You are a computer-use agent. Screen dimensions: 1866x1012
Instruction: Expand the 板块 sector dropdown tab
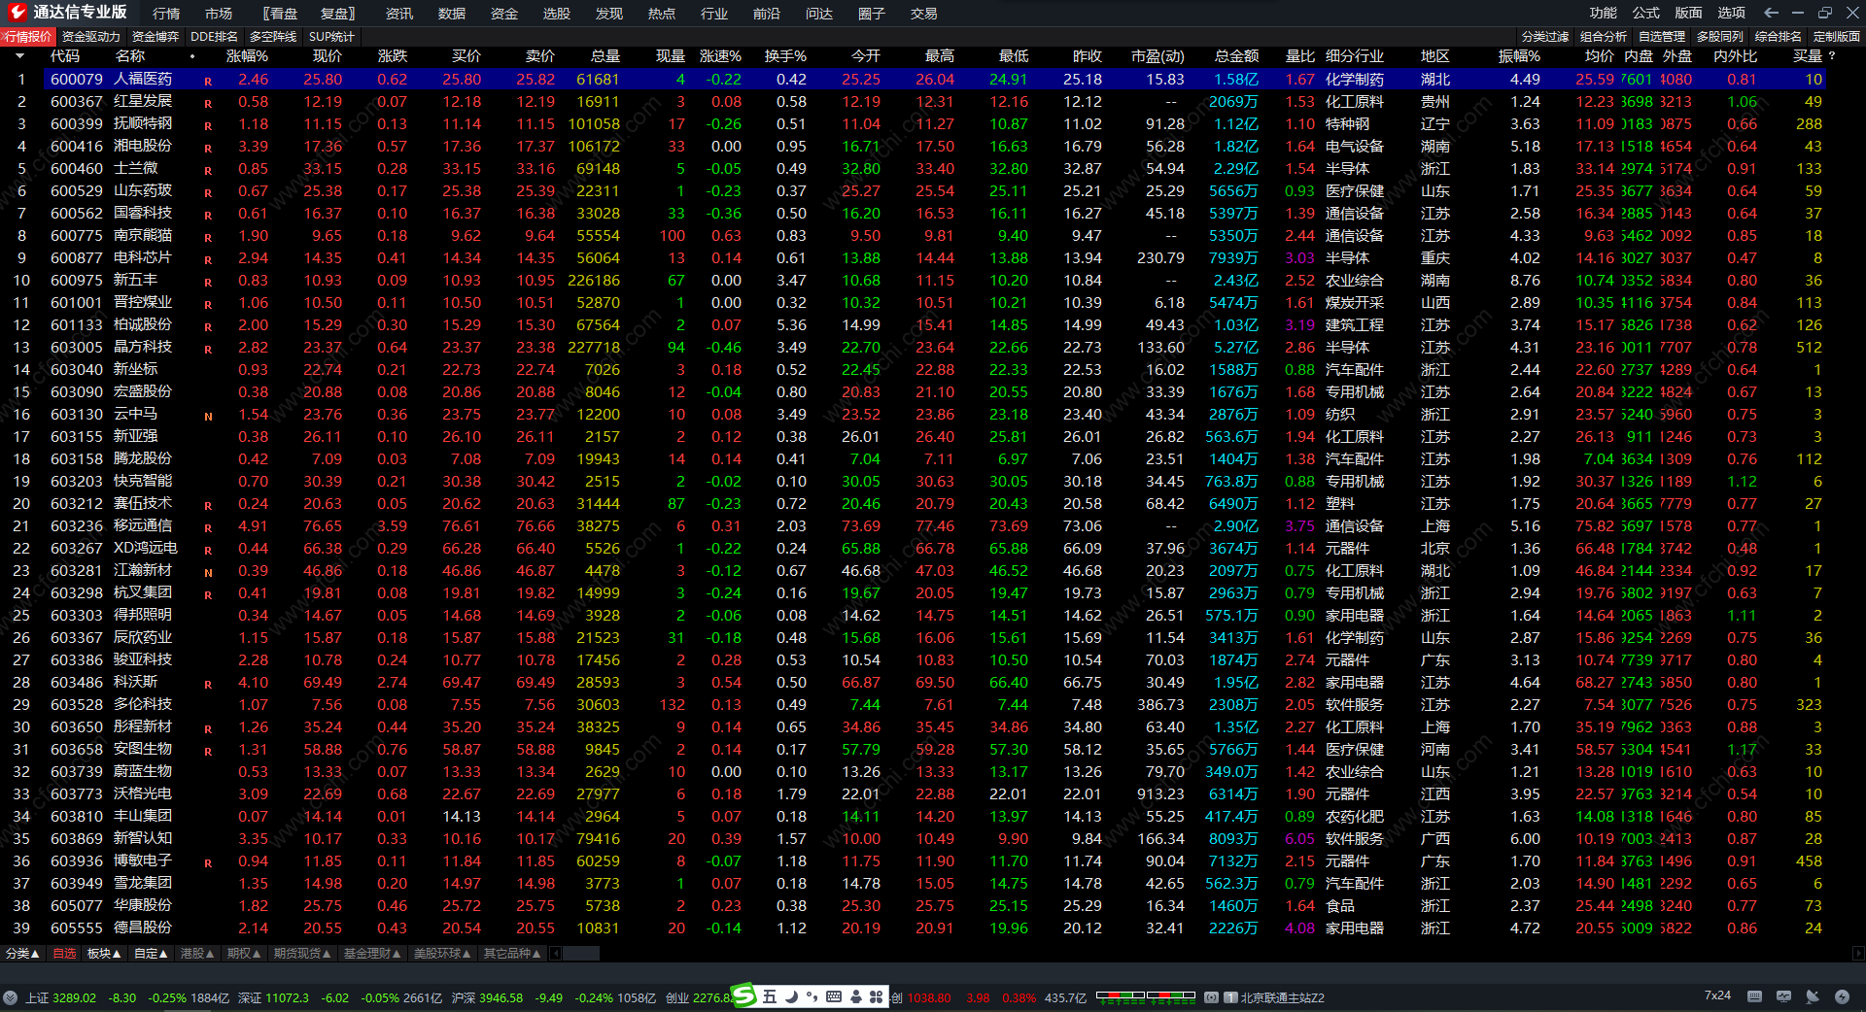tap(104, 954)
